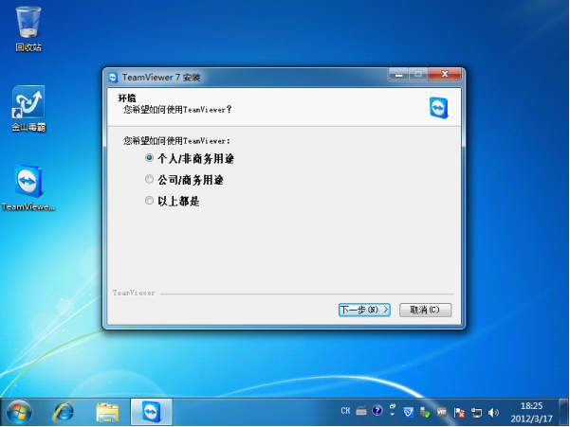Image resolution: width=570 pixels, height=427 pixels.
Task: Open the clock showing 18:25
Action: point(531,412)
